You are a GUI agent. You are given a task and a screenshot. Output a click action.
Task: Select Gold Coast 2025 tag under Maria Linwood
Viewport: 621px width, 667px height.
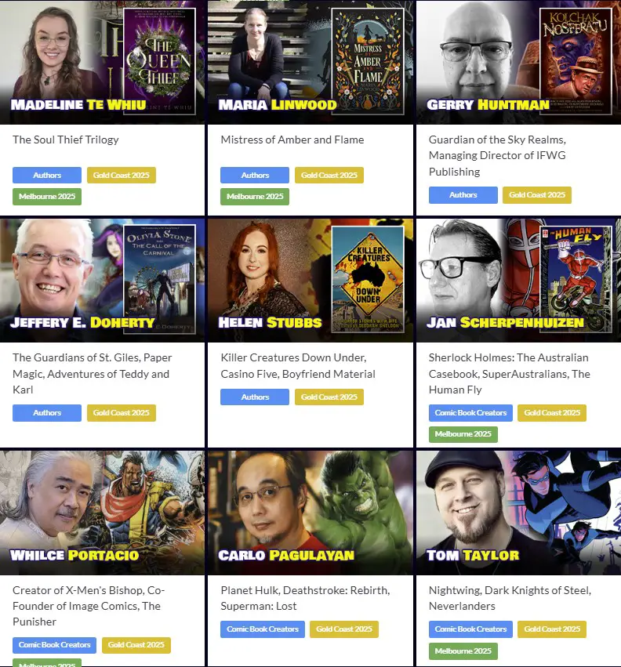point(329,176)
